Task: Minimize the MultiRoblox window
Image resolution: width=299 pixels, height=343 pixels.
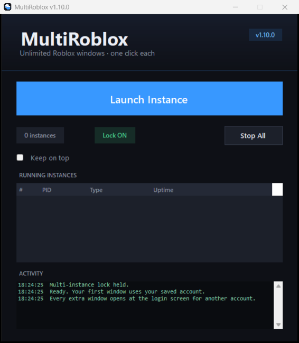Action: coord(236,7)
